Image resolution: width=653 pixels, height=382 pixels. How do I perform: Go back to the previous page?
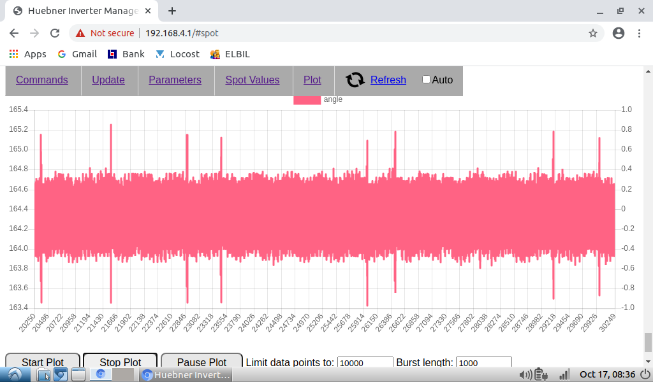click(14, 33)
